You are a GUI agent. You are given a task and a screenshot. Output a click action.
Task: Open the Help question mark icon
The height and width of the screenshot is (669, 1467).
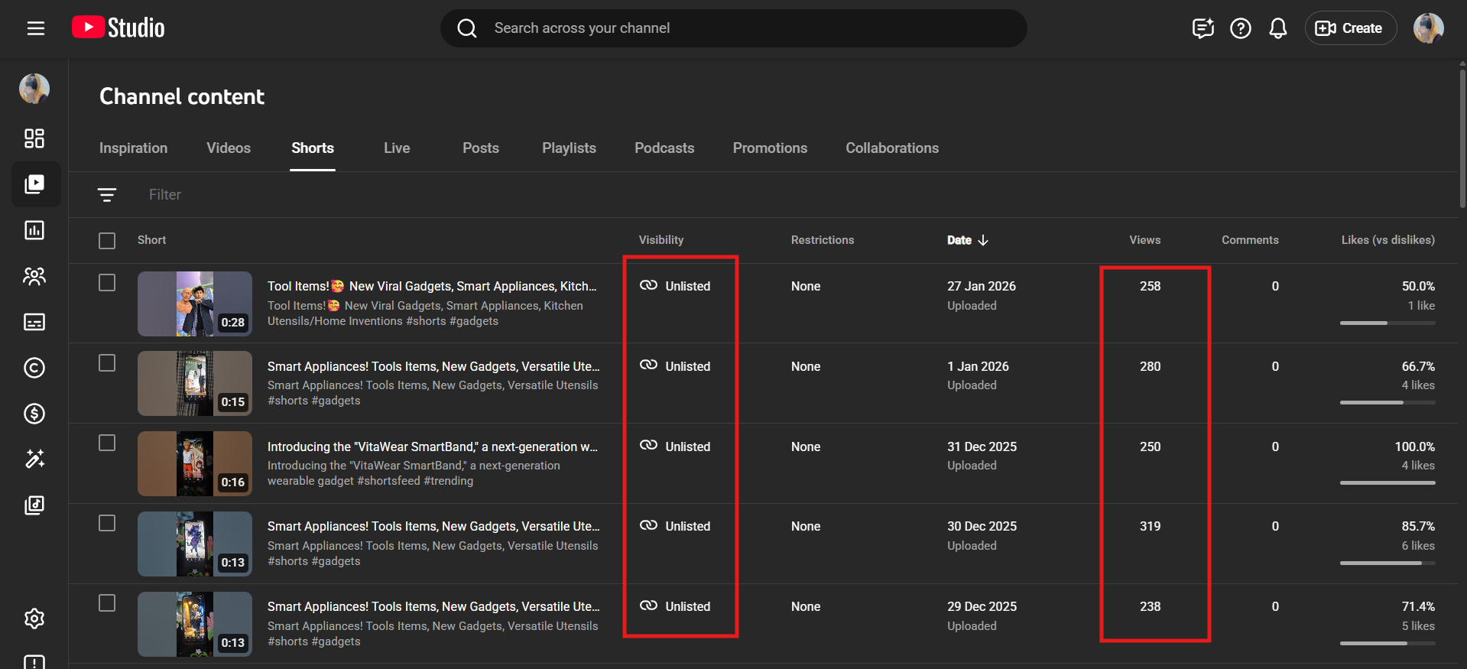click(1240, 28)
